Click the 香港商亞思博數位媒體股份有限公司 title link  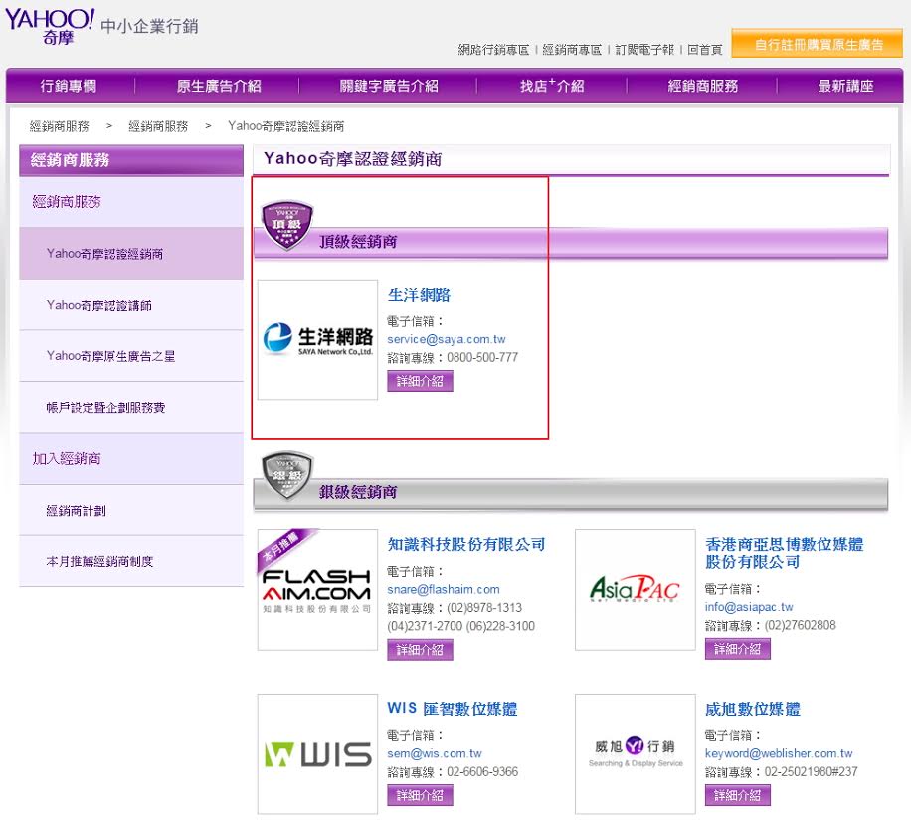click(x=784, y=553)
